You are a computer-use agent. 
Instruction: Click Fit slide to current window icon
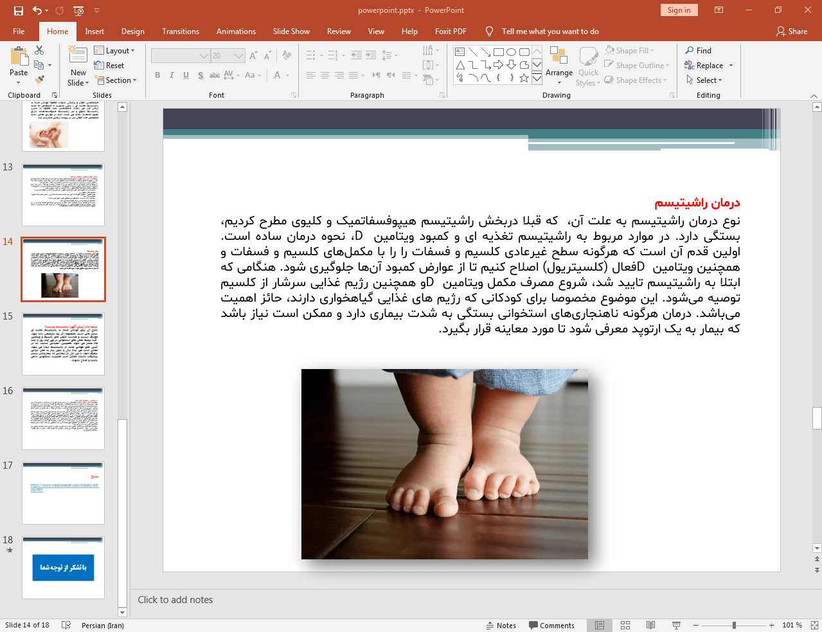click(814, 625)
